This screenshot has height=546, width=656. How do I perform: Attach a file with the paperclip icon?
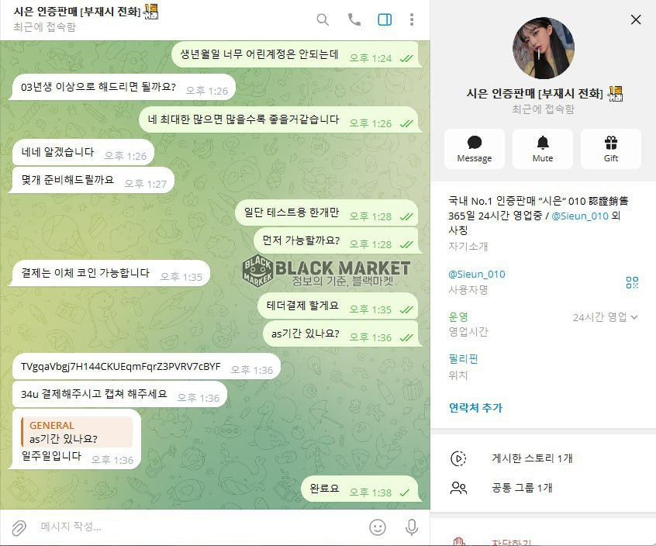click(x=19, y=528)
